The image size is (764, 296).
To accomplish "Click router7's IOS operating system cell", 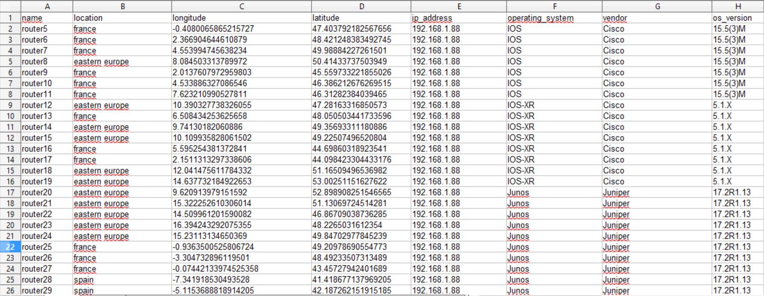I will (554, 50).
